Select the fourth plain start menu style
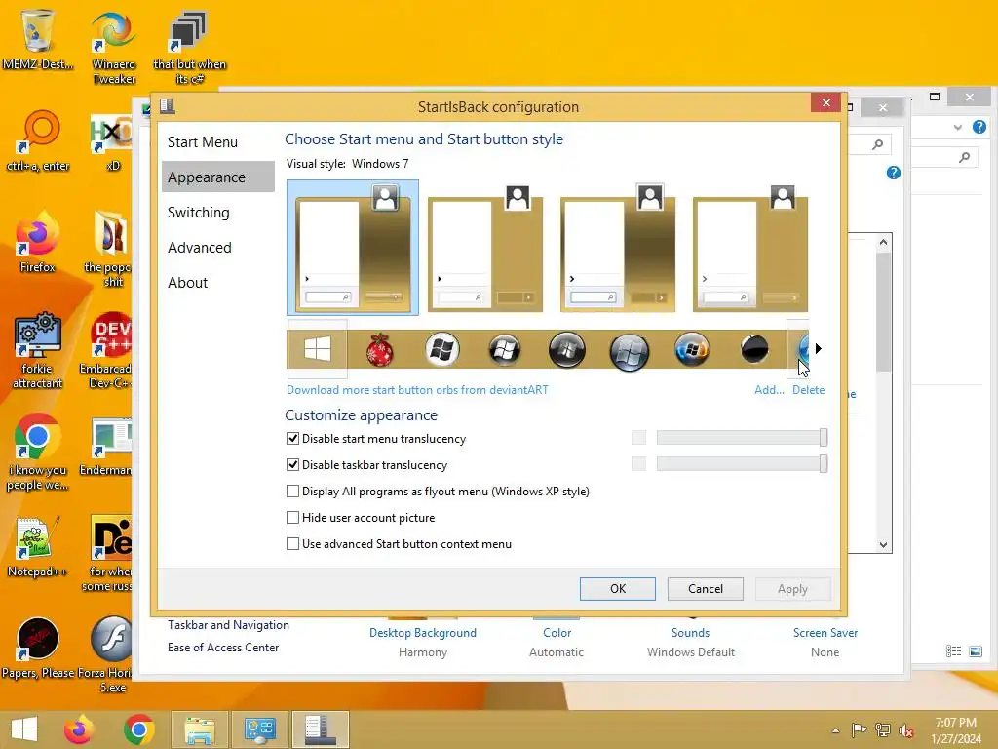Screen dimensions: 998x749 point(749,249)
